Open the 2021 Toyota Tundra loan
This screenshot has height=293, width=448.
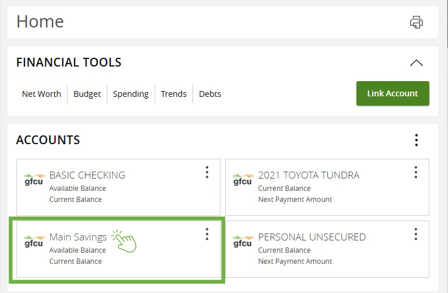tap(327, 187)
